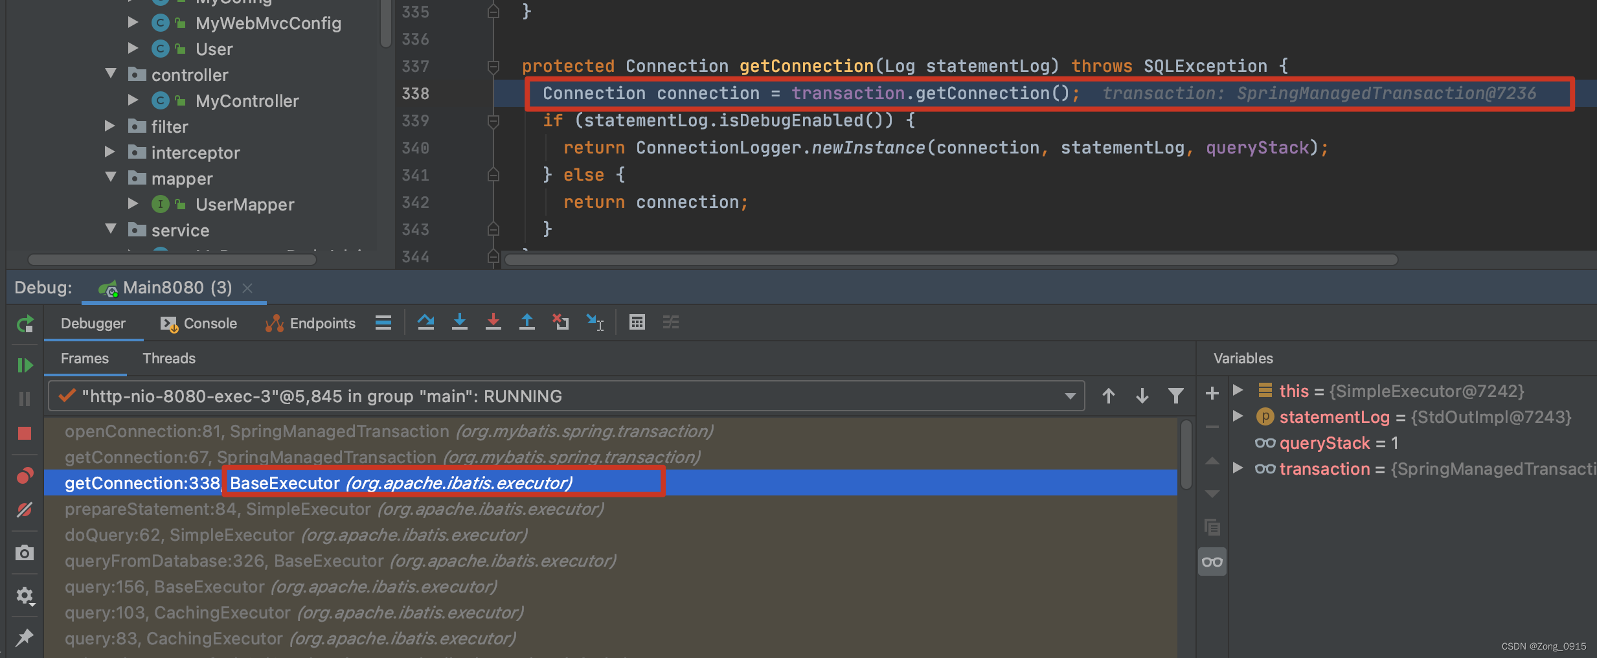1597x658 pixels.
Task: Select next frame down arrow
Action: [x=1142, y=396]
